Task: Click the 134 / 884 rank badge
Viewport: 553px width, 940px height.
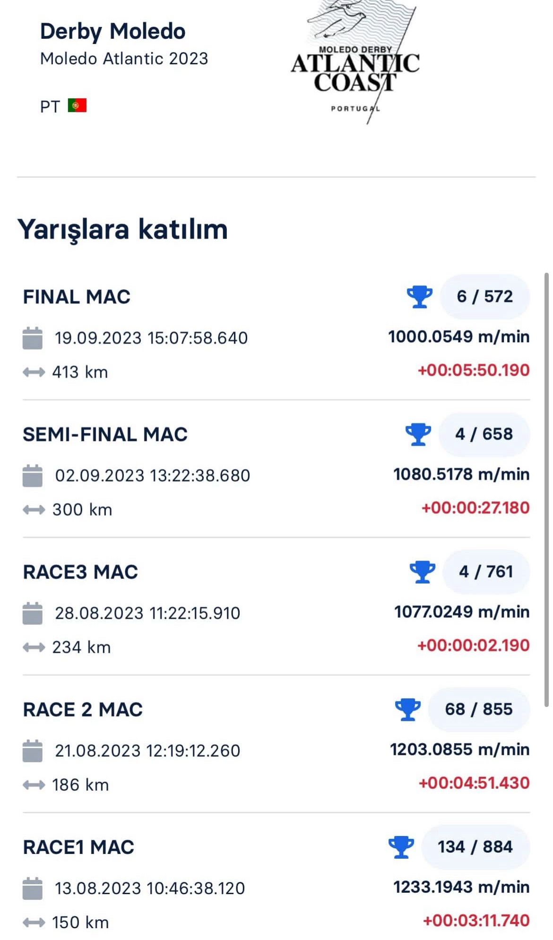Action: tap(475, 847)
